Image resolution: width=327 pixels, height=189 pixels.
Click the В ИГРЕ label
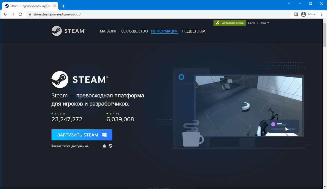click(x=115, y=113)
